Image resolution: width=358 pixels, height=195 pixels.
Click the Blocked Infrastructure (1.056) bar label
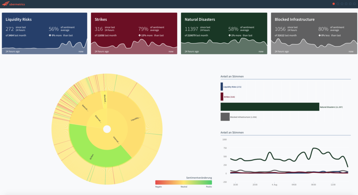click(243, 117)
